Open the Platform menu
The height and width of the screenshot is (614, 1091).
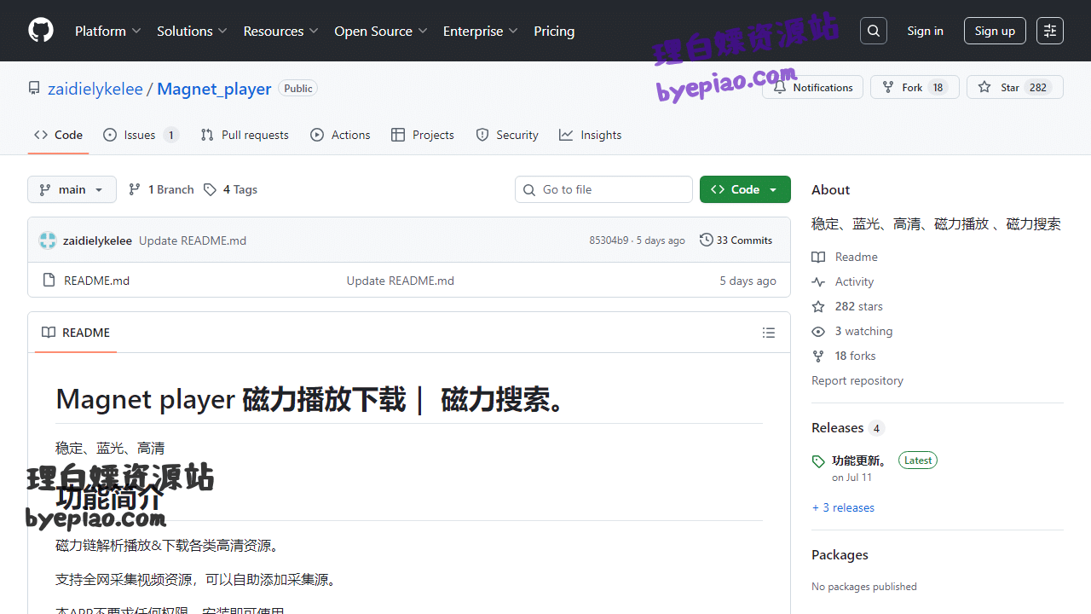107,31
